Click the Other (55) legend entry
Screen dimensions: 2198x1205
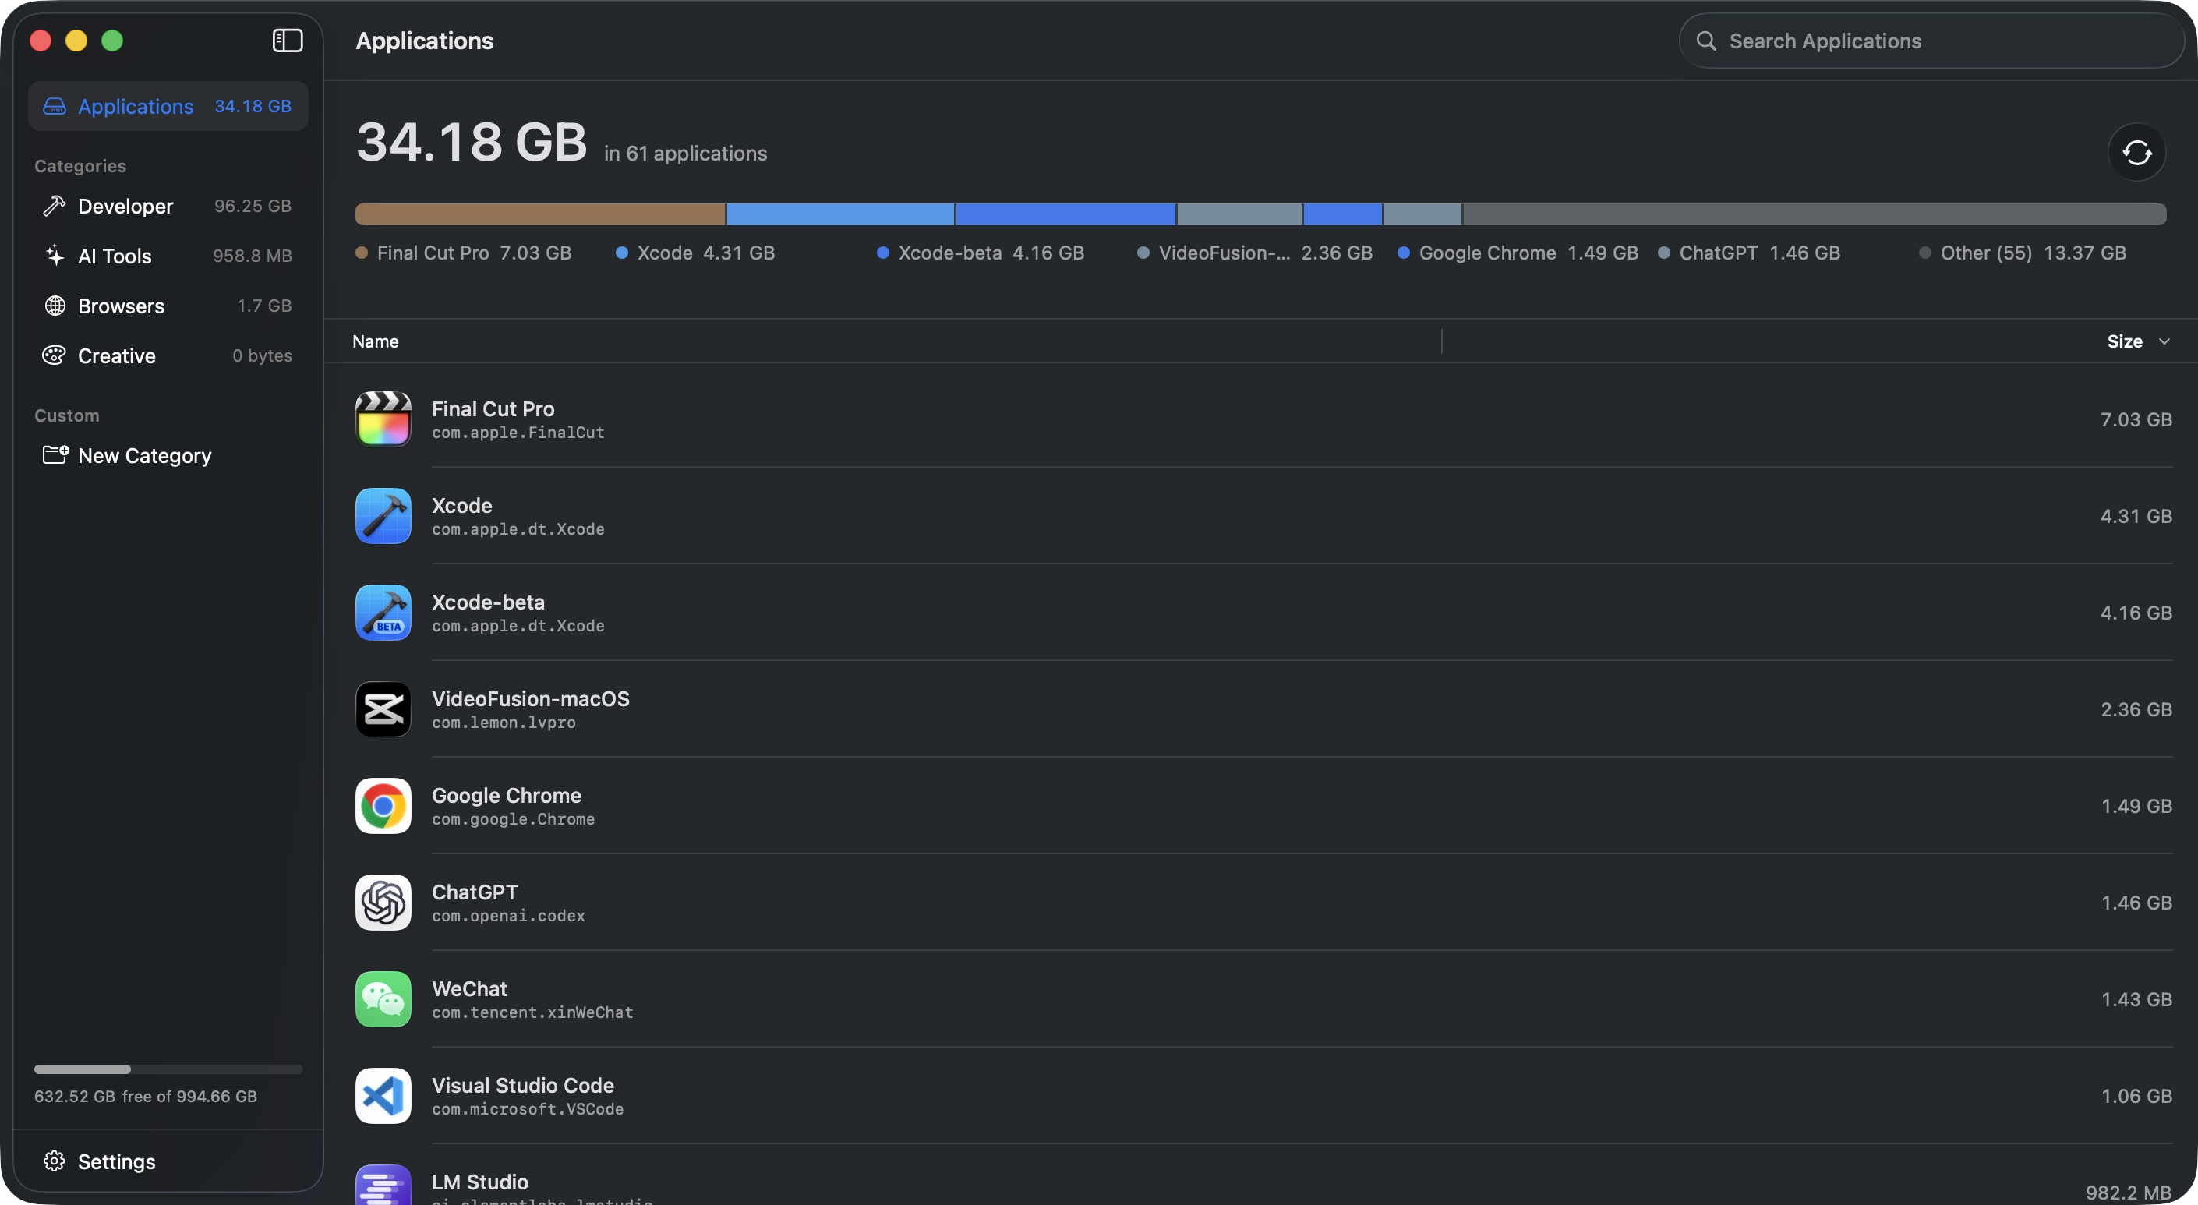click(x=2022, y=253)
